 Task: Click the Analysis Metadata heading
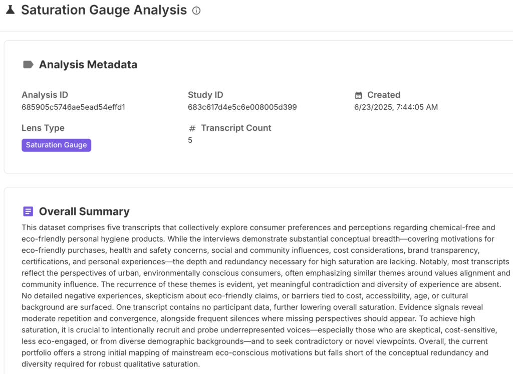(88, 64)
